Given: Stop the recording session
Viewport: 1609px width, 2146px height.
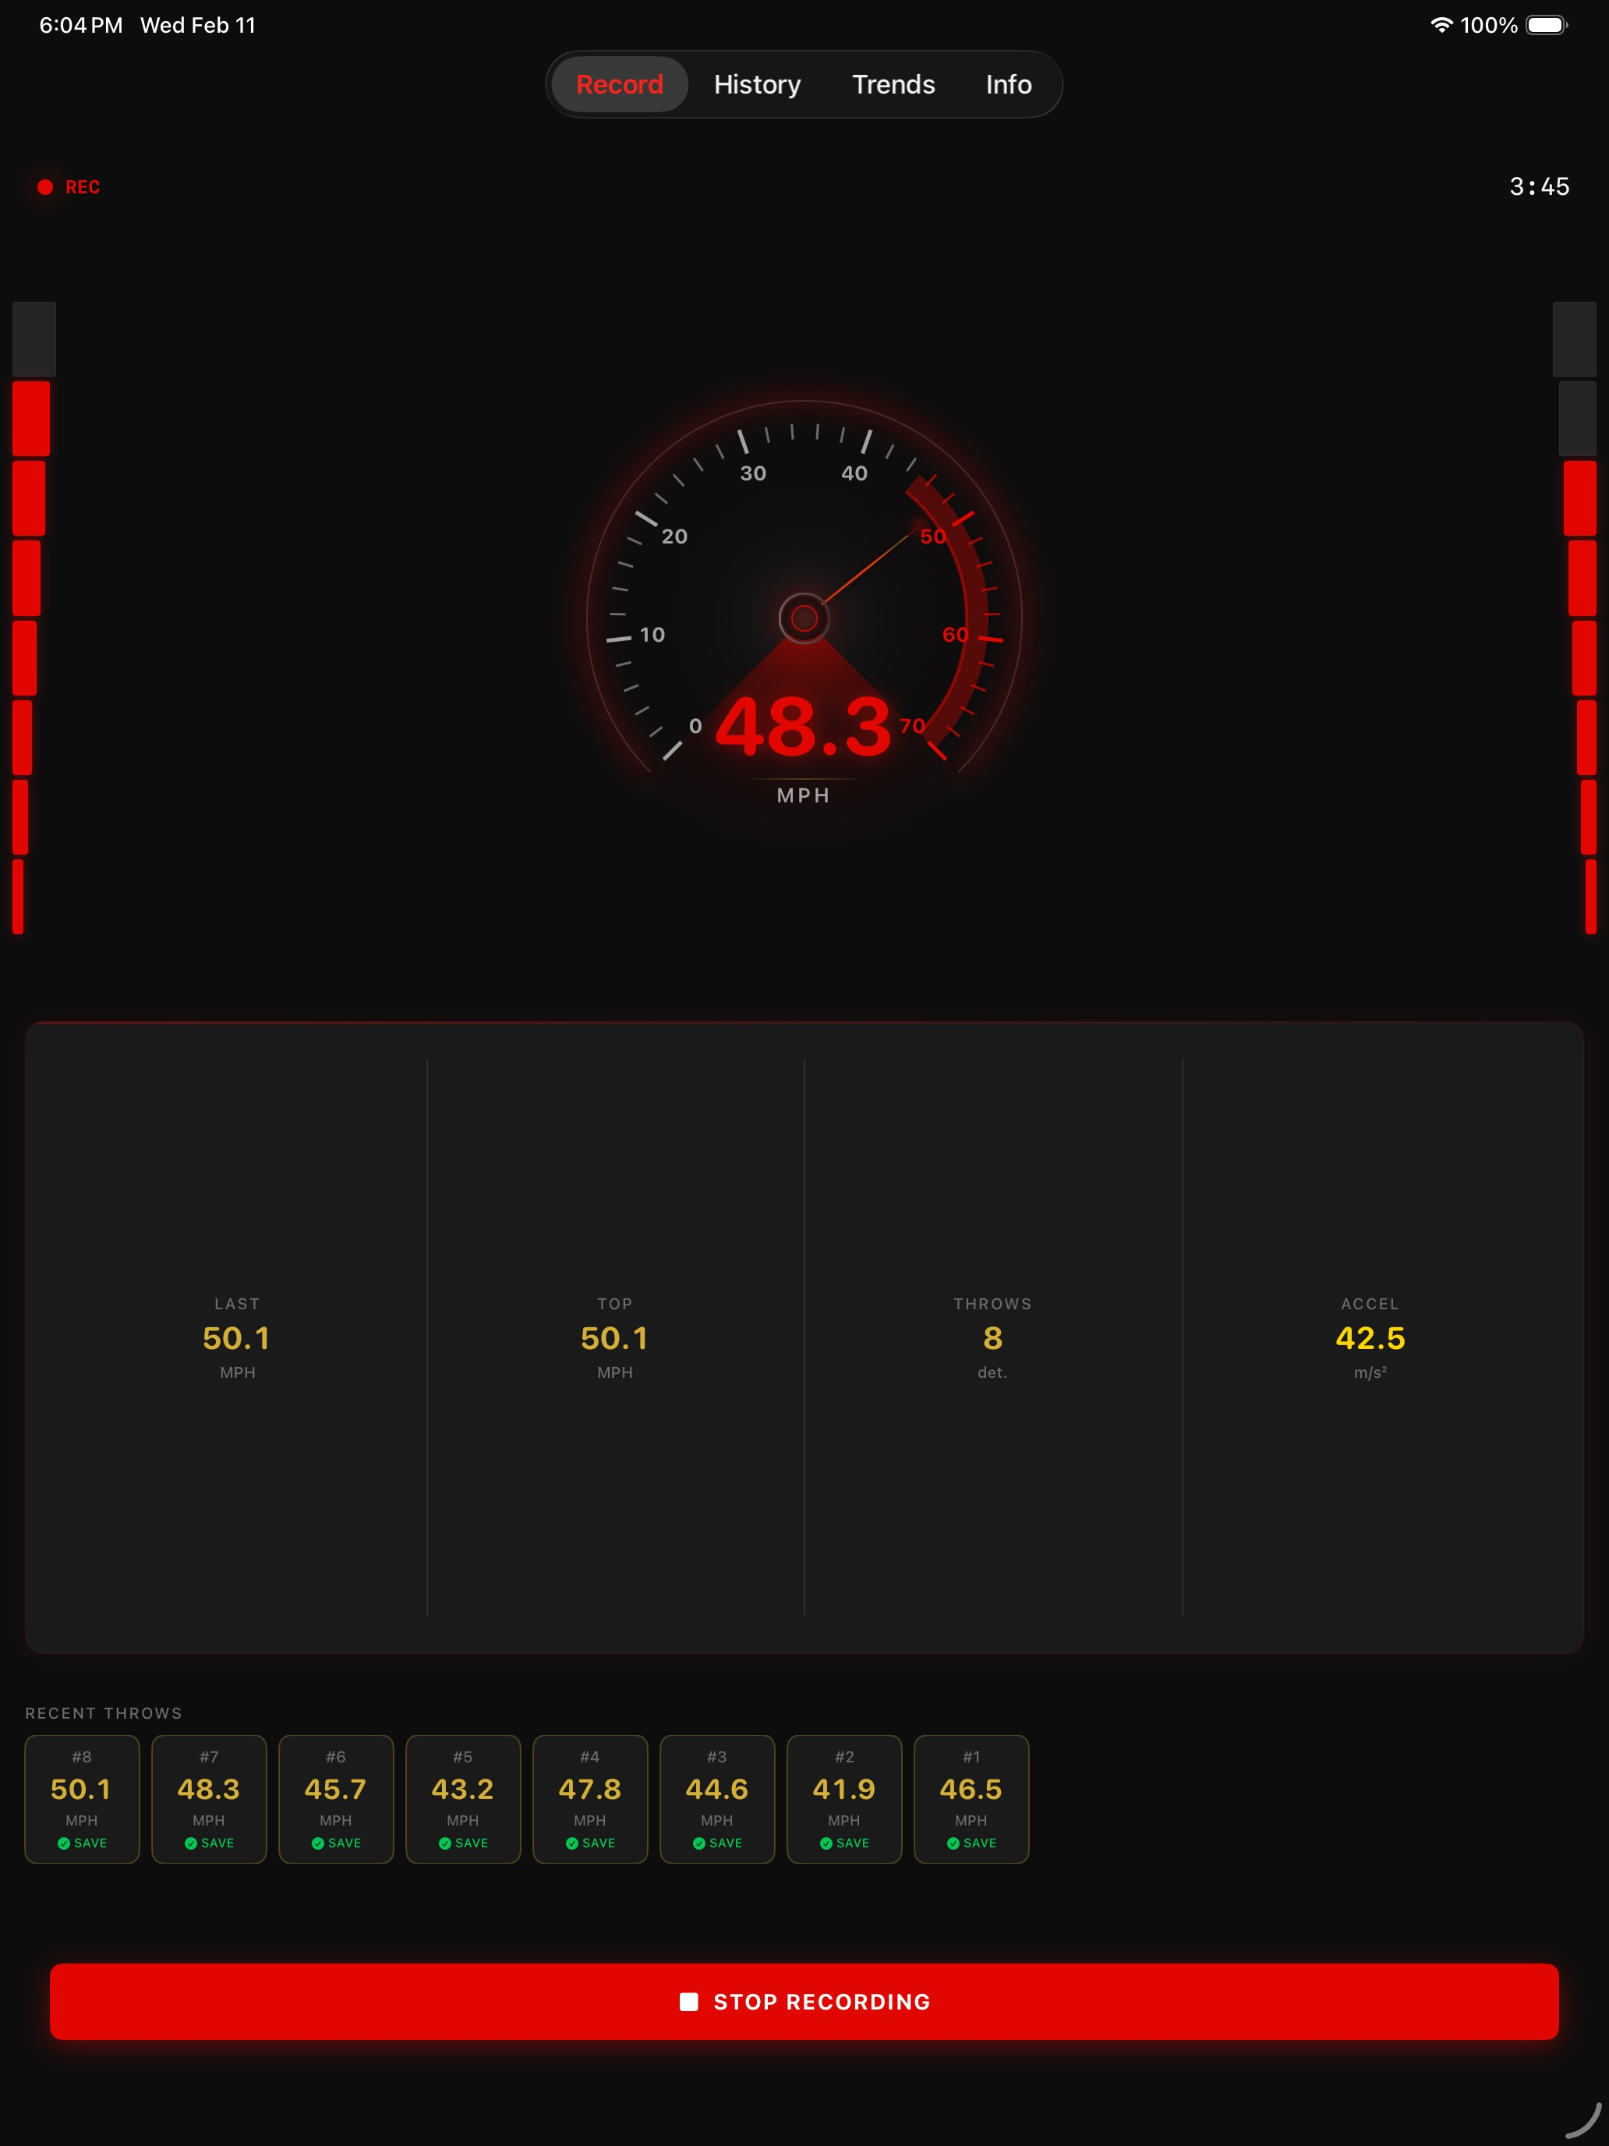Looking at the screenshot, I should click(804, 2002).
